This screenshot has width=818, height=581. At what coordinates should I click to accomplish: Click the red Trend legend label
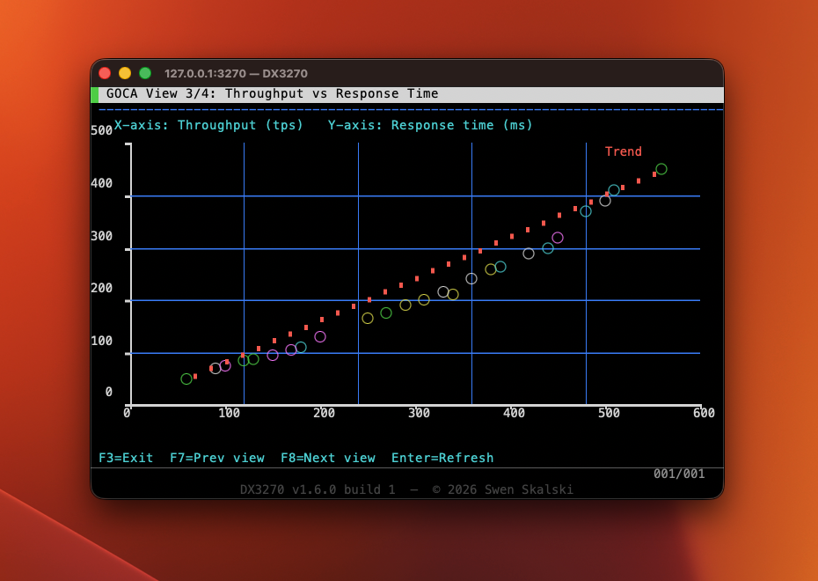624,151
